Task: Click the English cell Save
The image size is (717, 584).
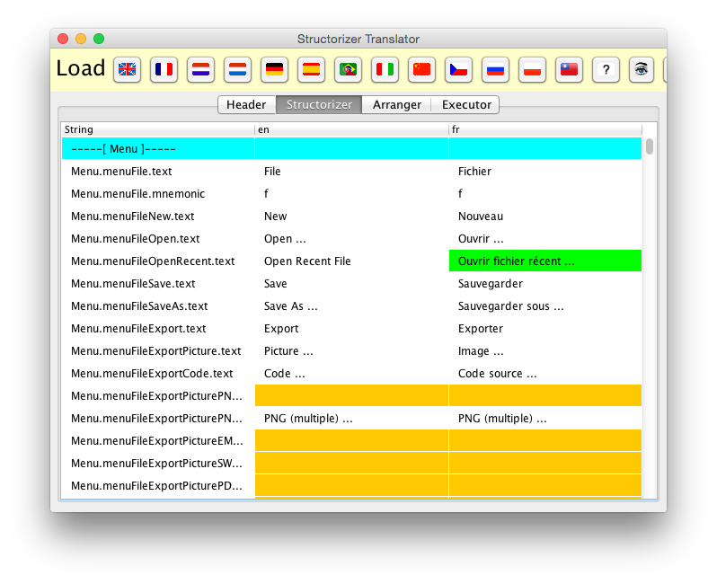Action: point(351,284)
